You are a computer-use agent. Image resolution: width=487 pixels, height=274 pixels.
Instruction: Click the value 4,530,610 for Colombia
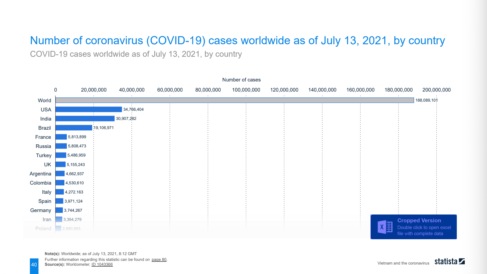click(74, 183)
